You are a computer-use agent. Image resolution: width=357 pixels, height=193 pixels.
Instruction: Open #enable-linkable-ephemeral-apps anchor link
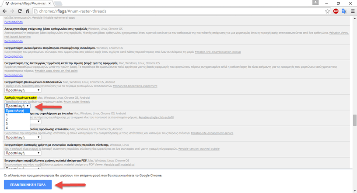[53, 17]
